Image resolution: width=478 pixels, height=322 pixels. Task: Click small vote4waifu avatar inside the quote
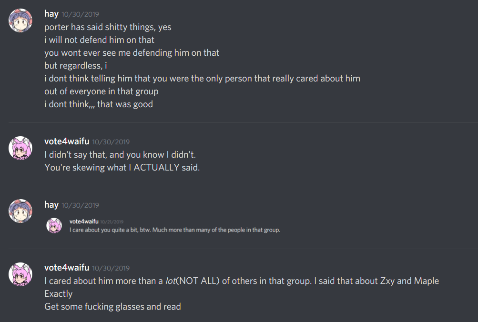tap(54, 225)
